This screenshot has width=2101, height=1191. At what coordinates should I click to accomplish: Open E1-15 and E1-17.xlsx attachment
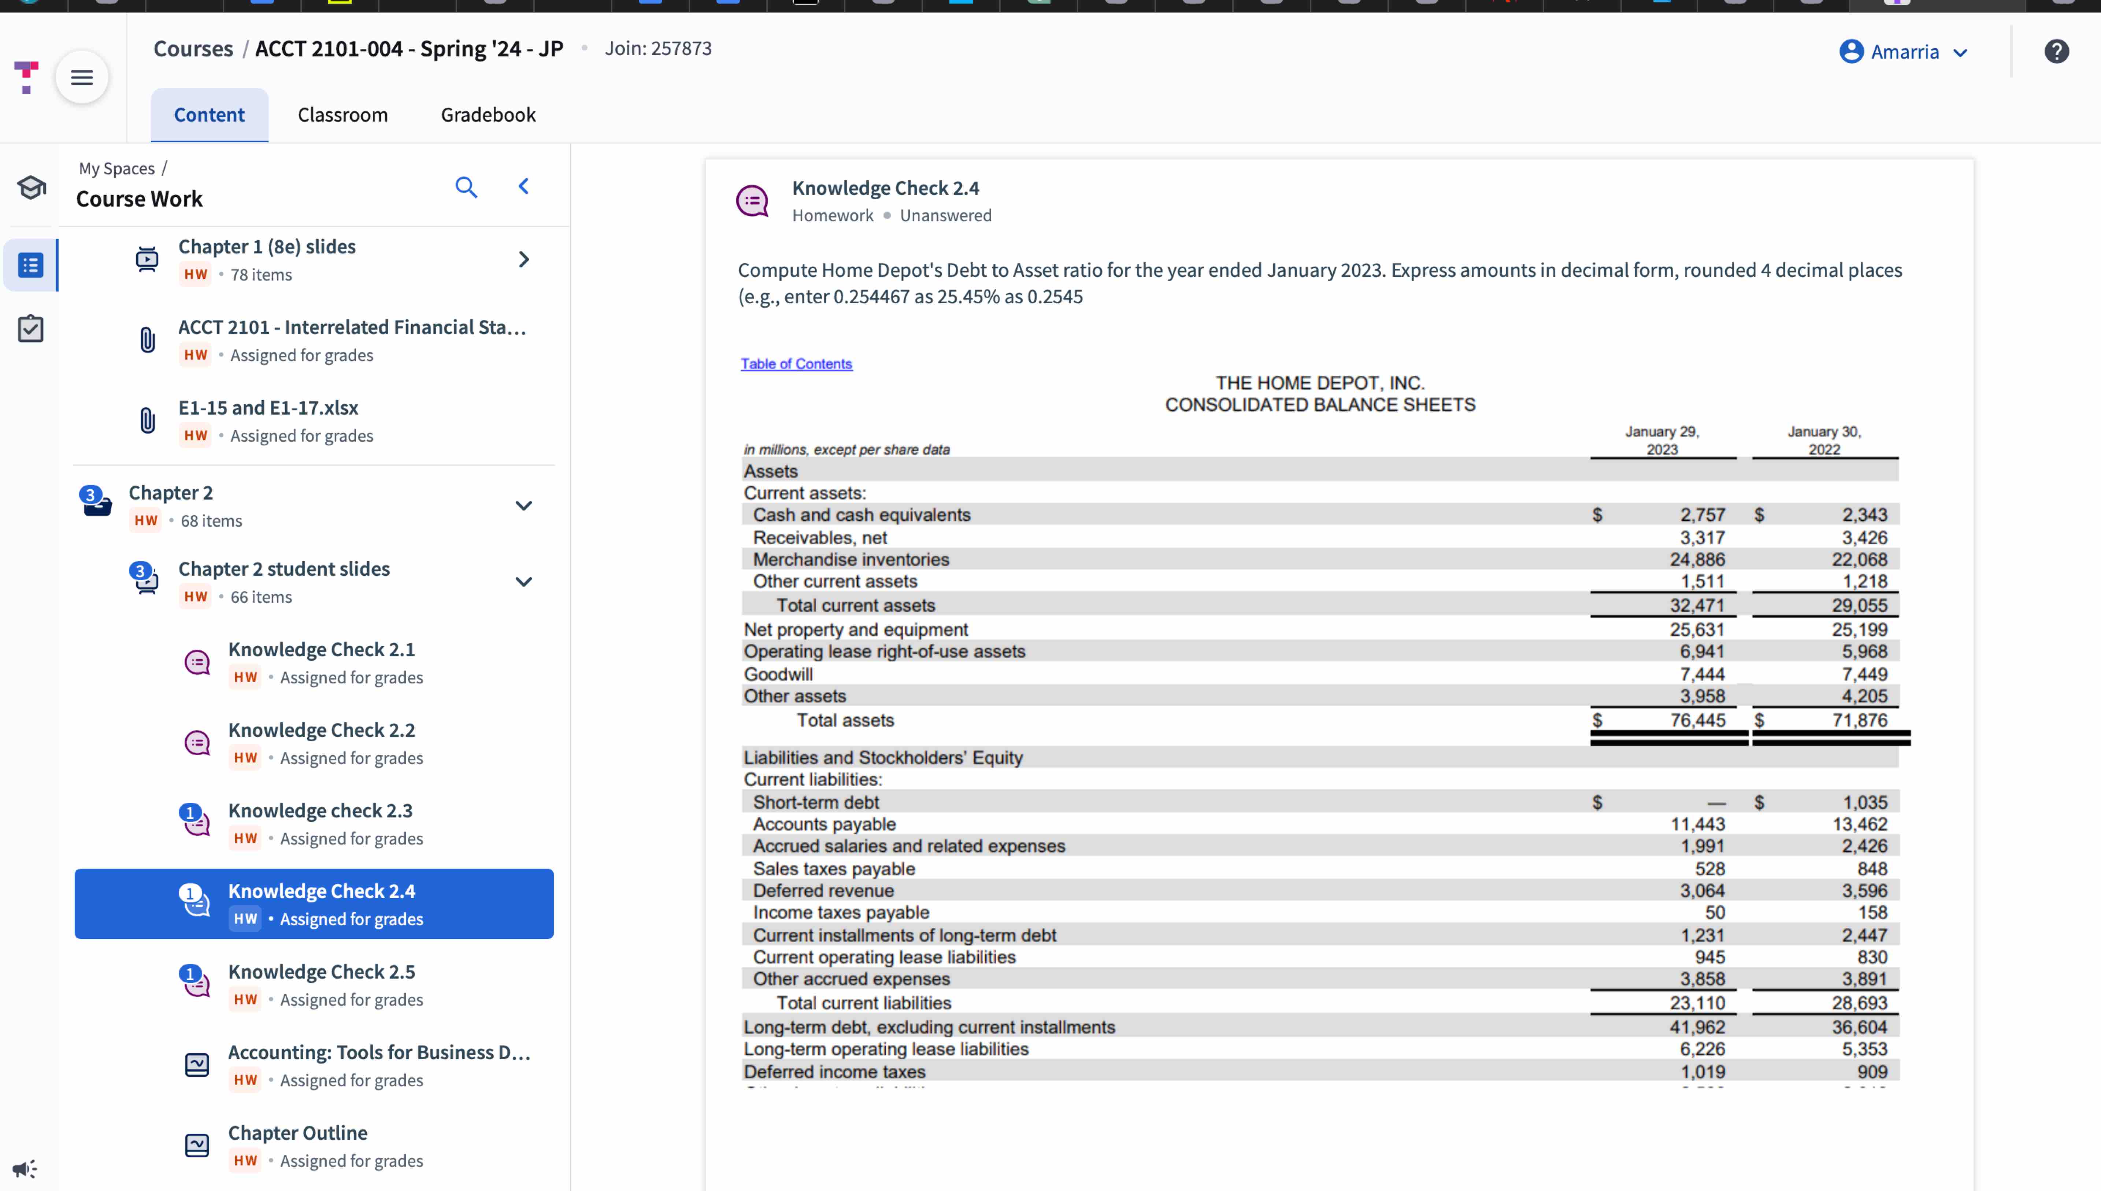tap(268, 407)
